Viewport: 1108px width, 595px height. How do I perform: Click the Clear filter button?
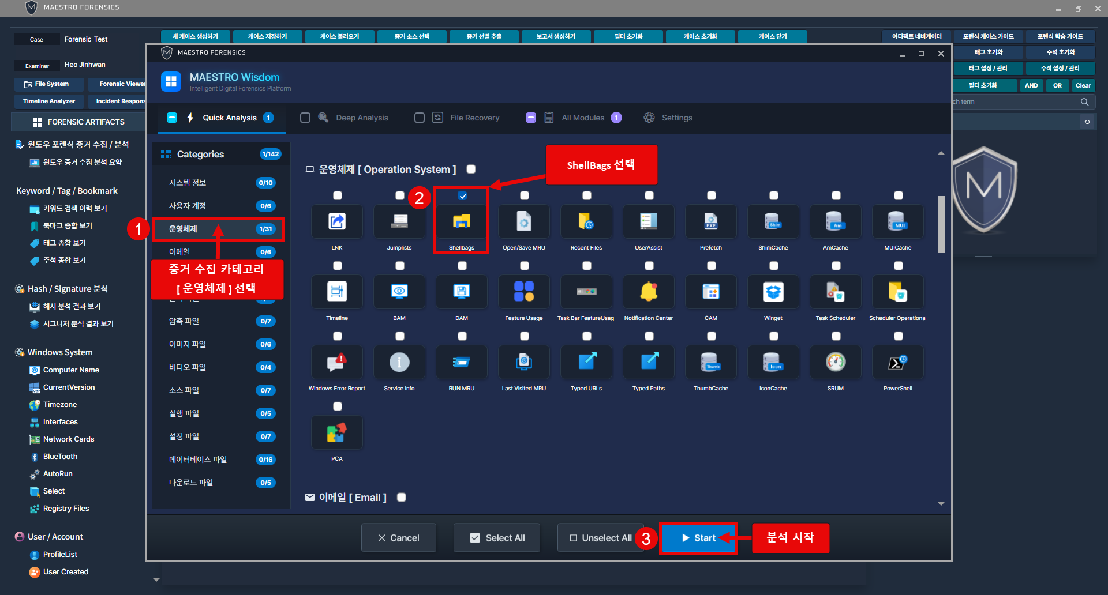(x=1083, y=85)
